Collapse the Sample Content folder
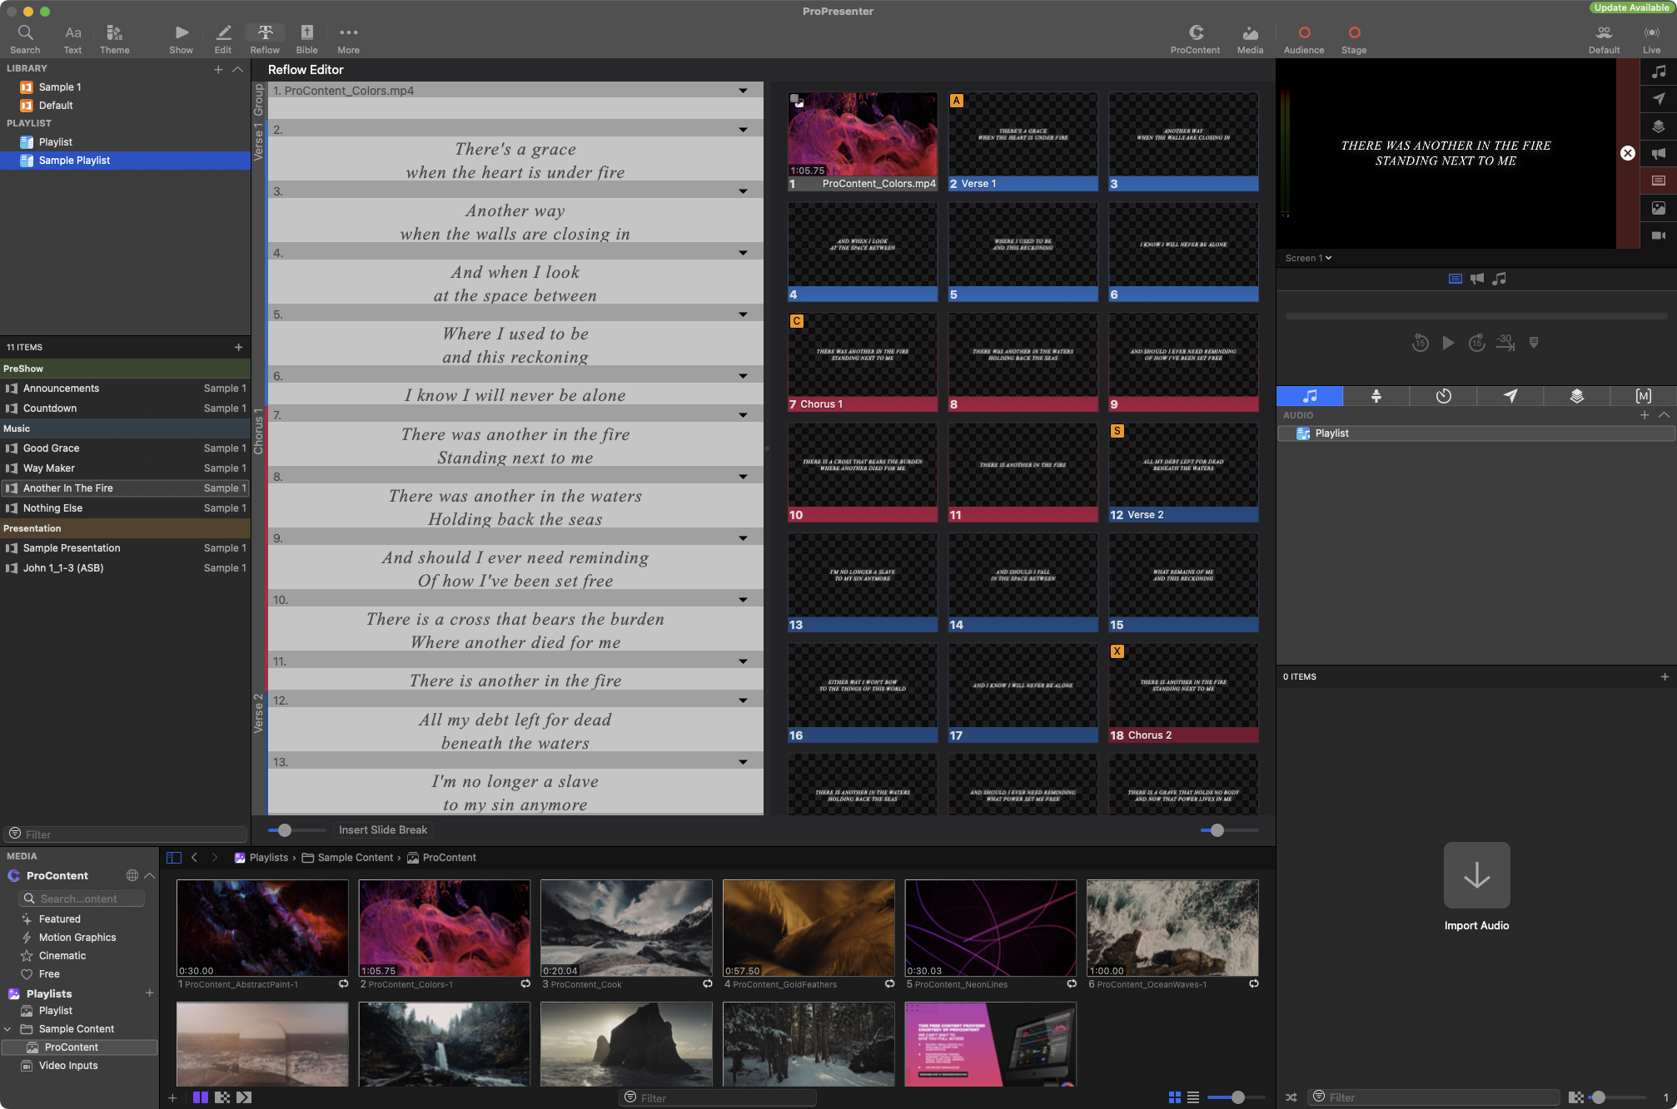 [8, 1029]
